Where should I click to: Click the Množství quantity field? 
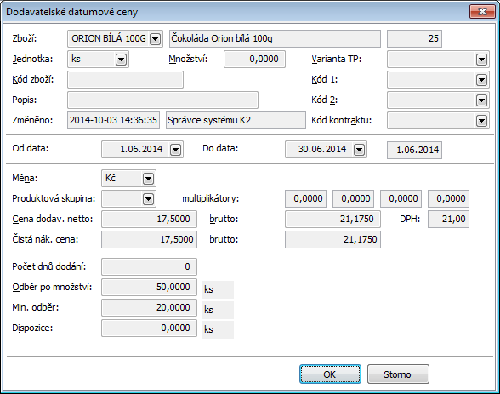click(254, 59)
